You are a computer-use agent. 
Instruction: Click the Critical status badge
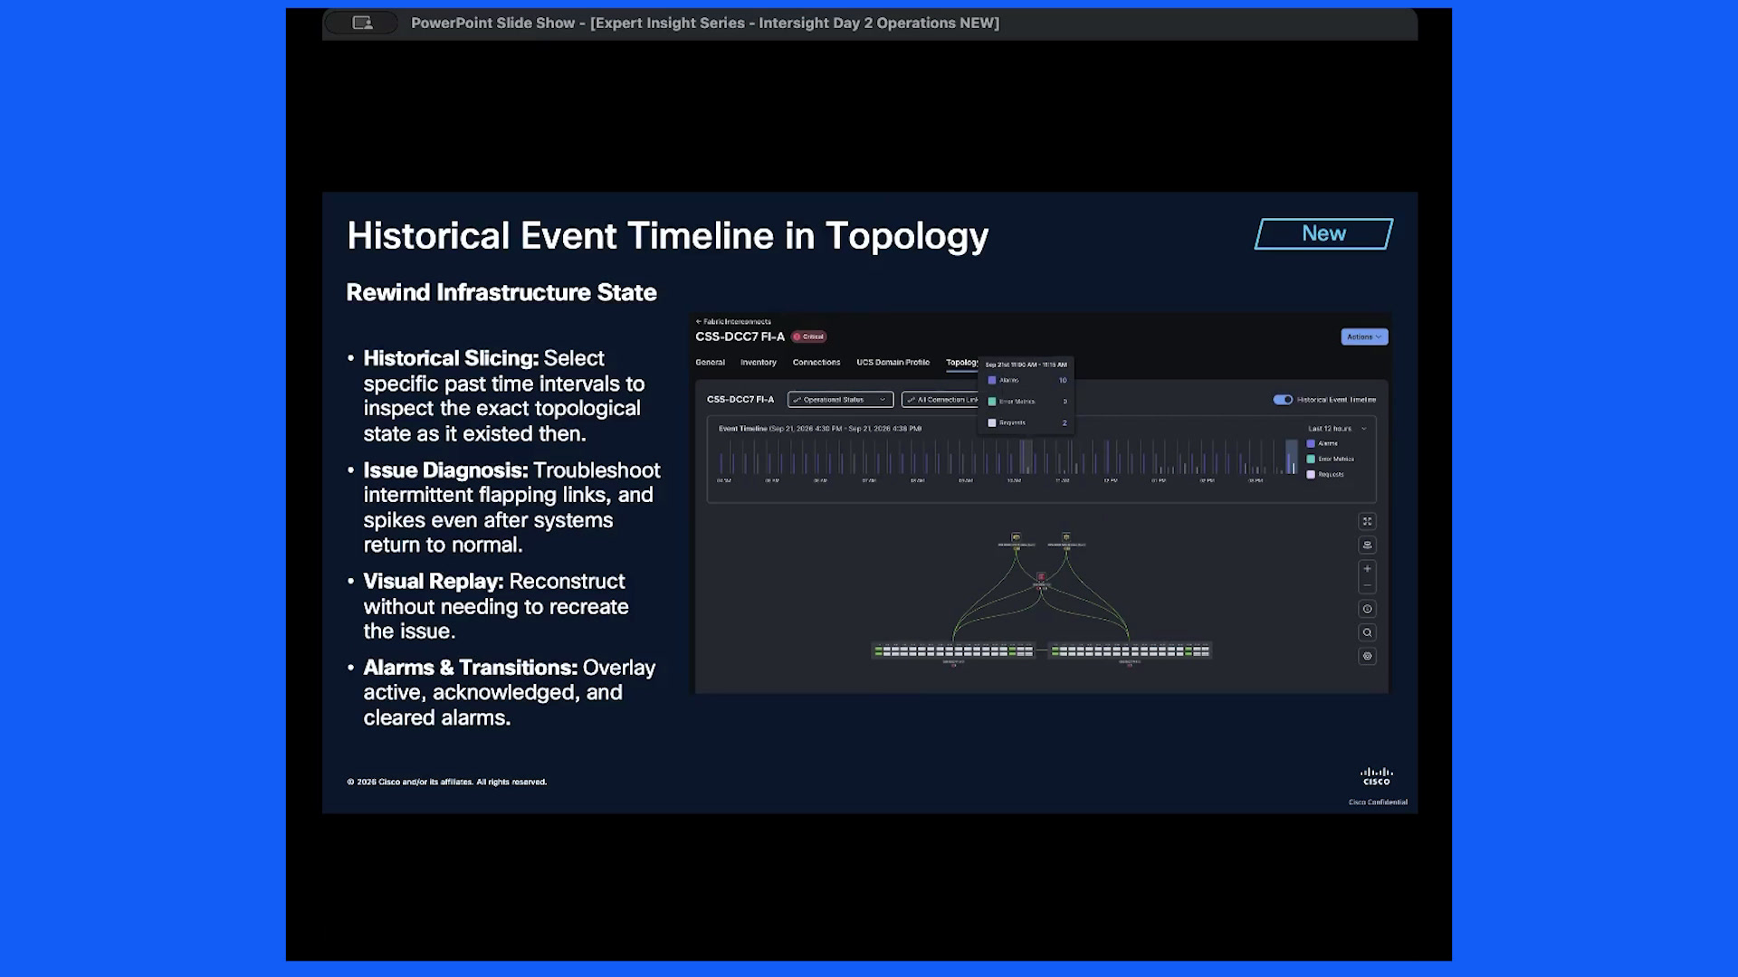809,337
